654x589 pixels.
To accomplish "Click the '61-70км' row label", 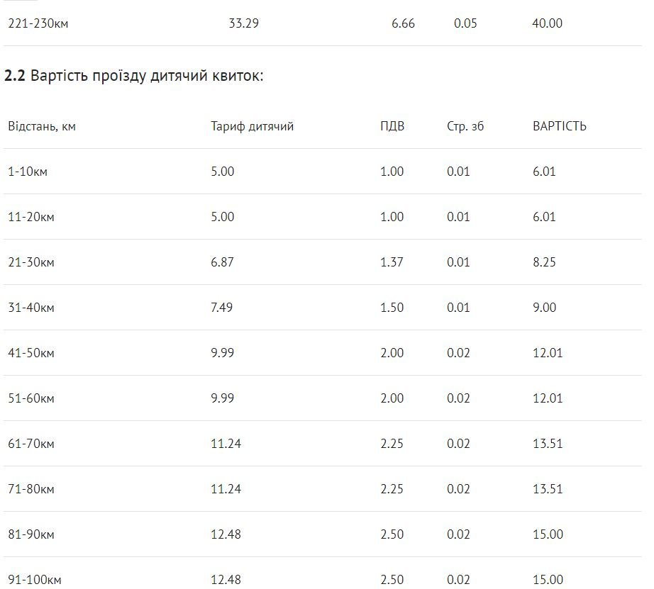I will click(x=31, y=444).
